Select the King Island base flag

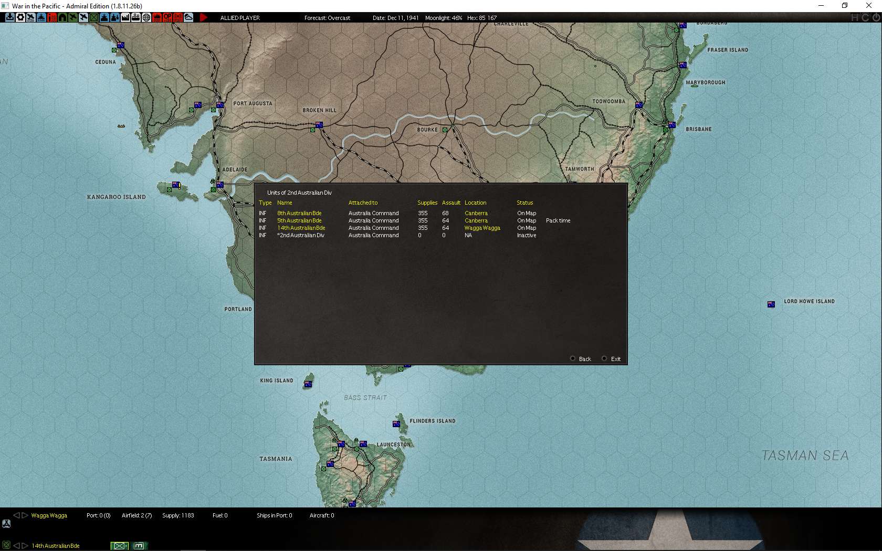click(308, 384)
